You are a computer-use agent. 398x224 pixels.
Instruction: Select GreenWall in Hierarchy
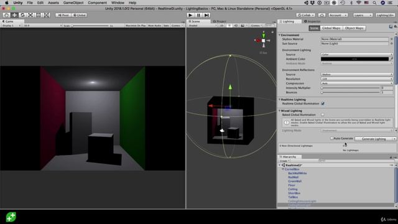pos(295,181)
